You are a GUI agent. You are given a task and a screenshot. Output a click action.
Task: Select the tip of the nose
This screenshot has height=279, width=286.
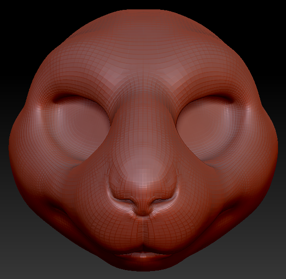tap(143, 181)
